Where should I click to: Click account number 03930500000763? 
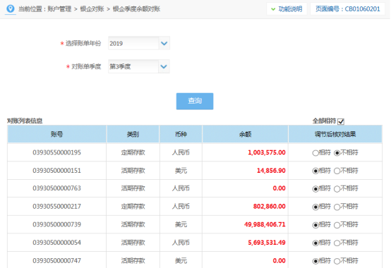coord(57,188)
